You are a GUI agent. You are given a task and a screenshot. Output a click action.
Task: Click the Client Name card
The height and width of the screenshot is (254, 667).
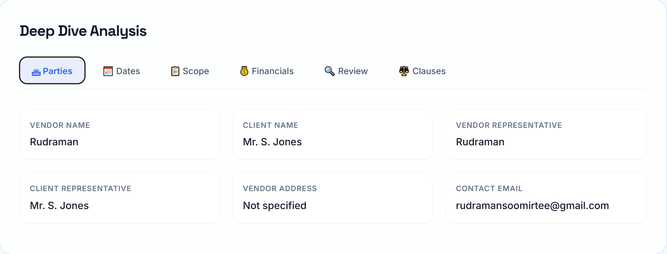point(332,134)
